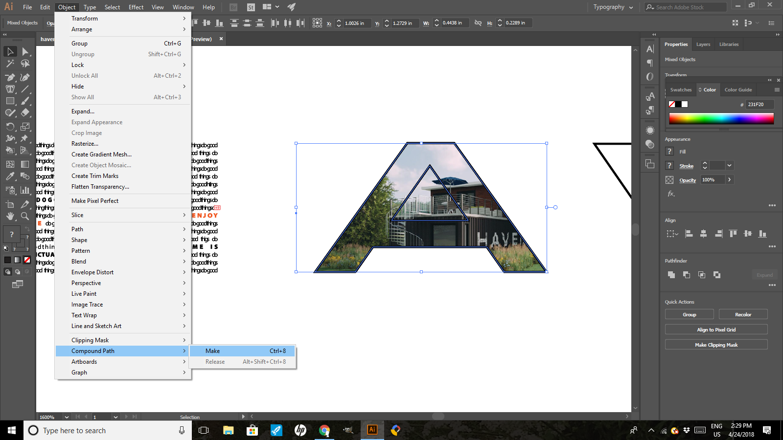Open the zoom level dropdown
Viewport: 783px width, 440px height.
[66, 417]
